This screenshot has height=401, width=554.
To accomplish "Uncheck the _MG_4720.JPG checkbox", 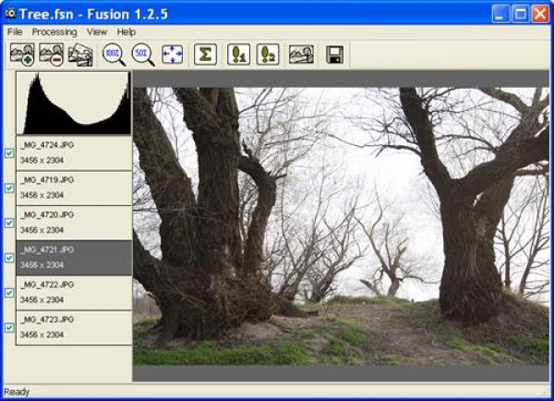I will (9, 223).
